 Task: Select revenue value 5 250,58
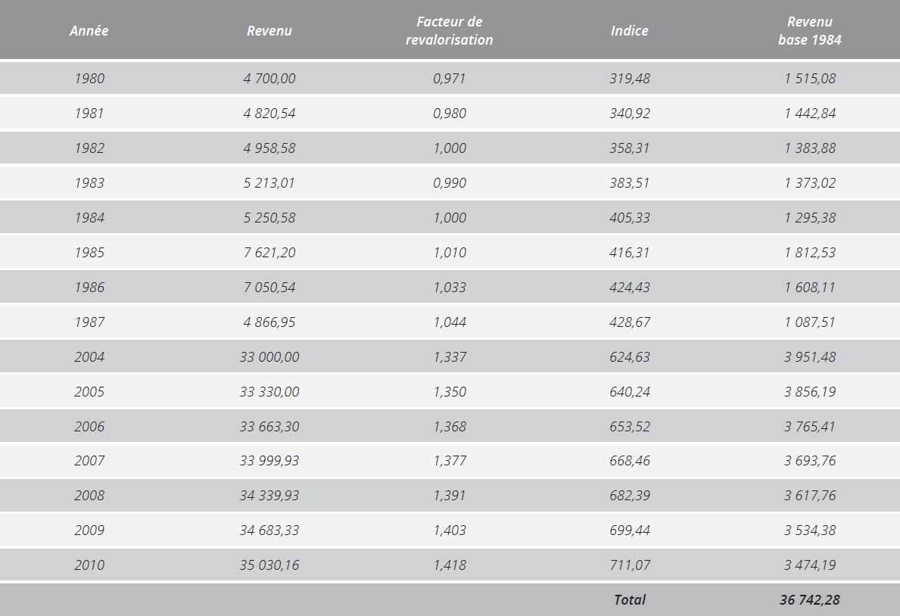(269, 218)
